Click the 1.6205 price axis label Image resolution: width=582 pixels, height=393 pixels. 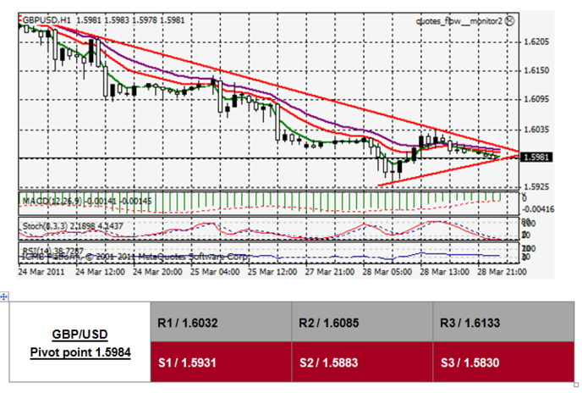click(536, 42)
